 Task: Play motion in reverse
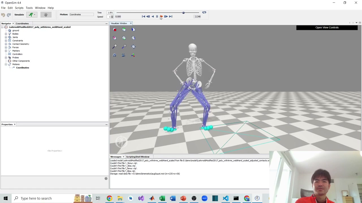pyautogui.click(x=152, y=17)
